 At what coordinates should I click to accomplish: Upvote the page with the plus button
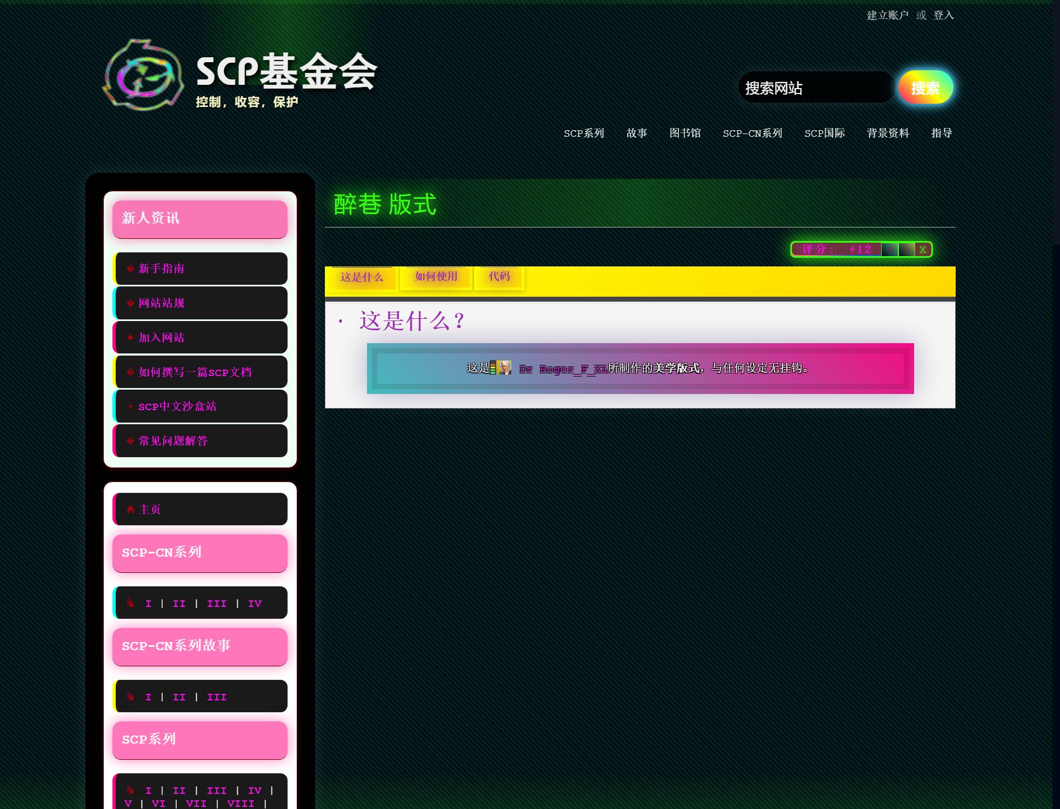tap(890, 250)
